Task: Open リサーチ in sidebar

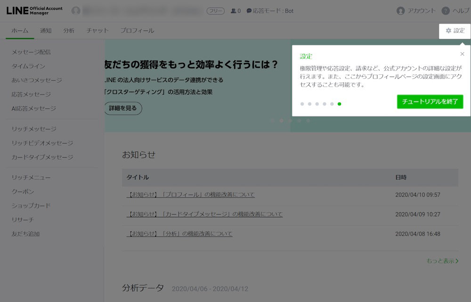Action: (x=23, y=220)
